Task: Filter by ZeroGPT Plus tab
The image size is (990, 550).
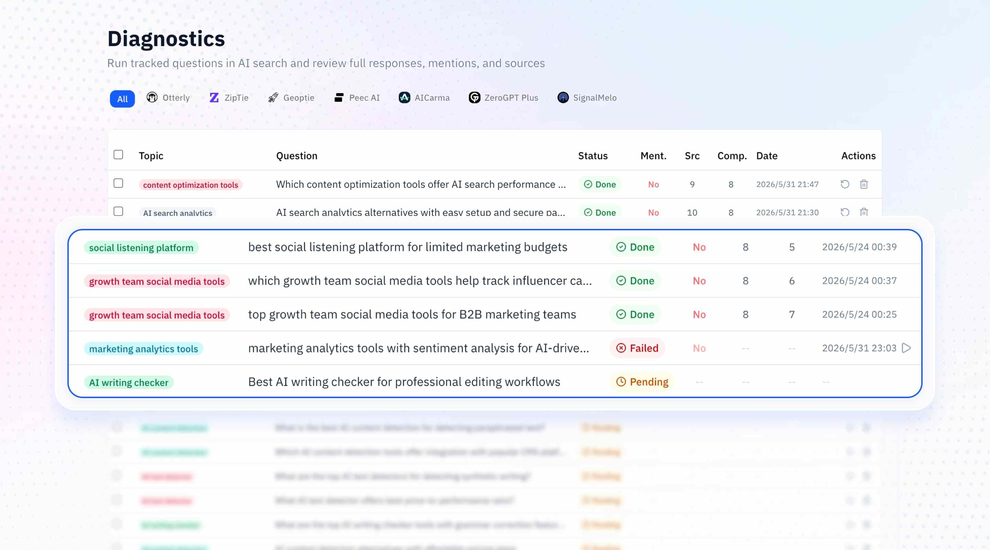Action: (x=504, y=98)
